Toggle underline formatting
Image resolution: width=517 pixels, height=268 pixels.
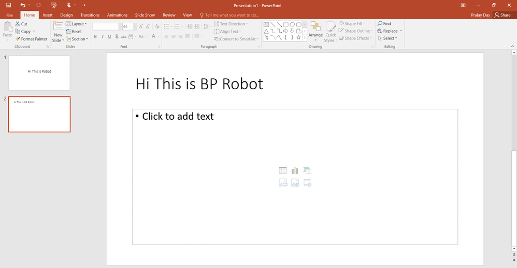109,36
